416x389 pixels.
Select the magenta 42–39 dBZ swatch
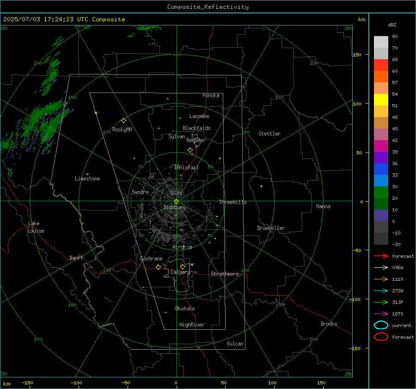click(381, 146)
